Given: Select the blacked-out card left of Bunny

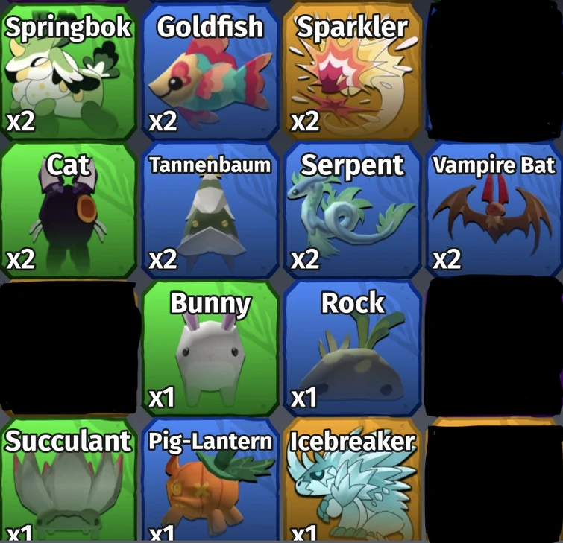Looking at the screenshot, I should point(68,348).
